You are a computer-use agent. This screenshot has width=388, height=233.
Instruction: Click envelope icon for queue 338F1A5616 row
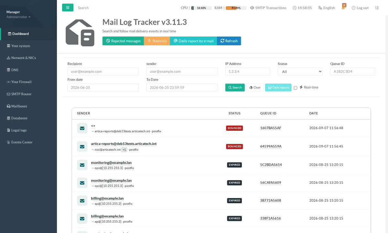click(82, 218)
